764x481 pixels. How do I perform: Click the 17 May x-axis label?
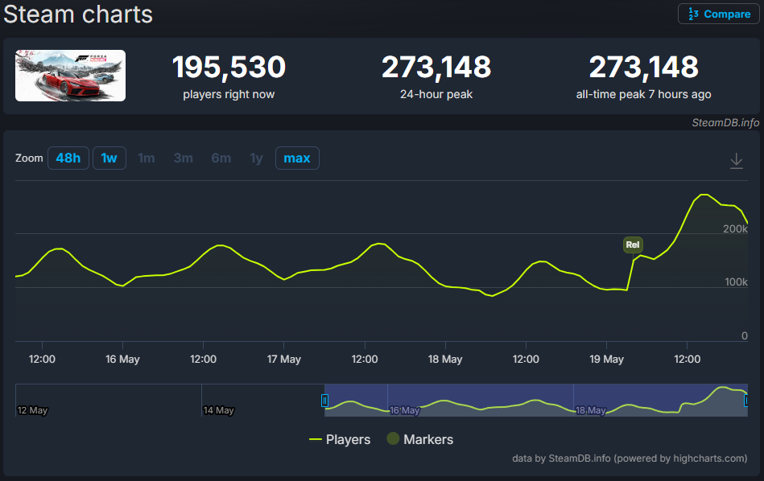(x=284, y=360)
